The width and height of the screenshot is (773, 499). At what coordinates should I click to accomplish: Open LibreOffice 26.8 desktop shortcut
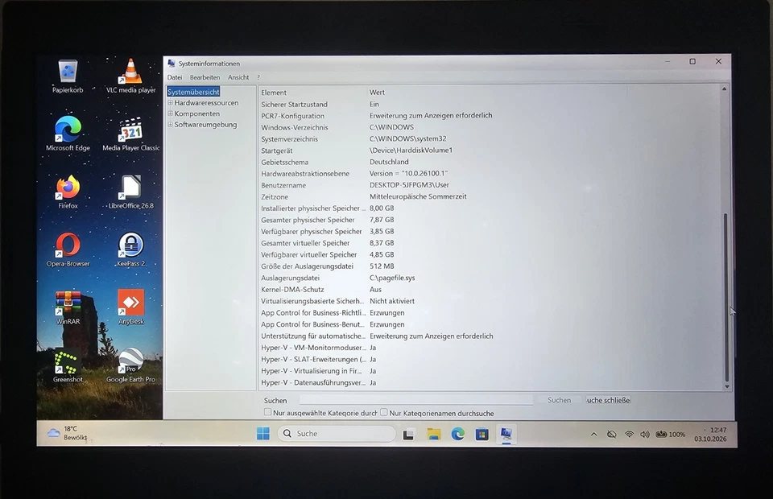coord(130,192)
